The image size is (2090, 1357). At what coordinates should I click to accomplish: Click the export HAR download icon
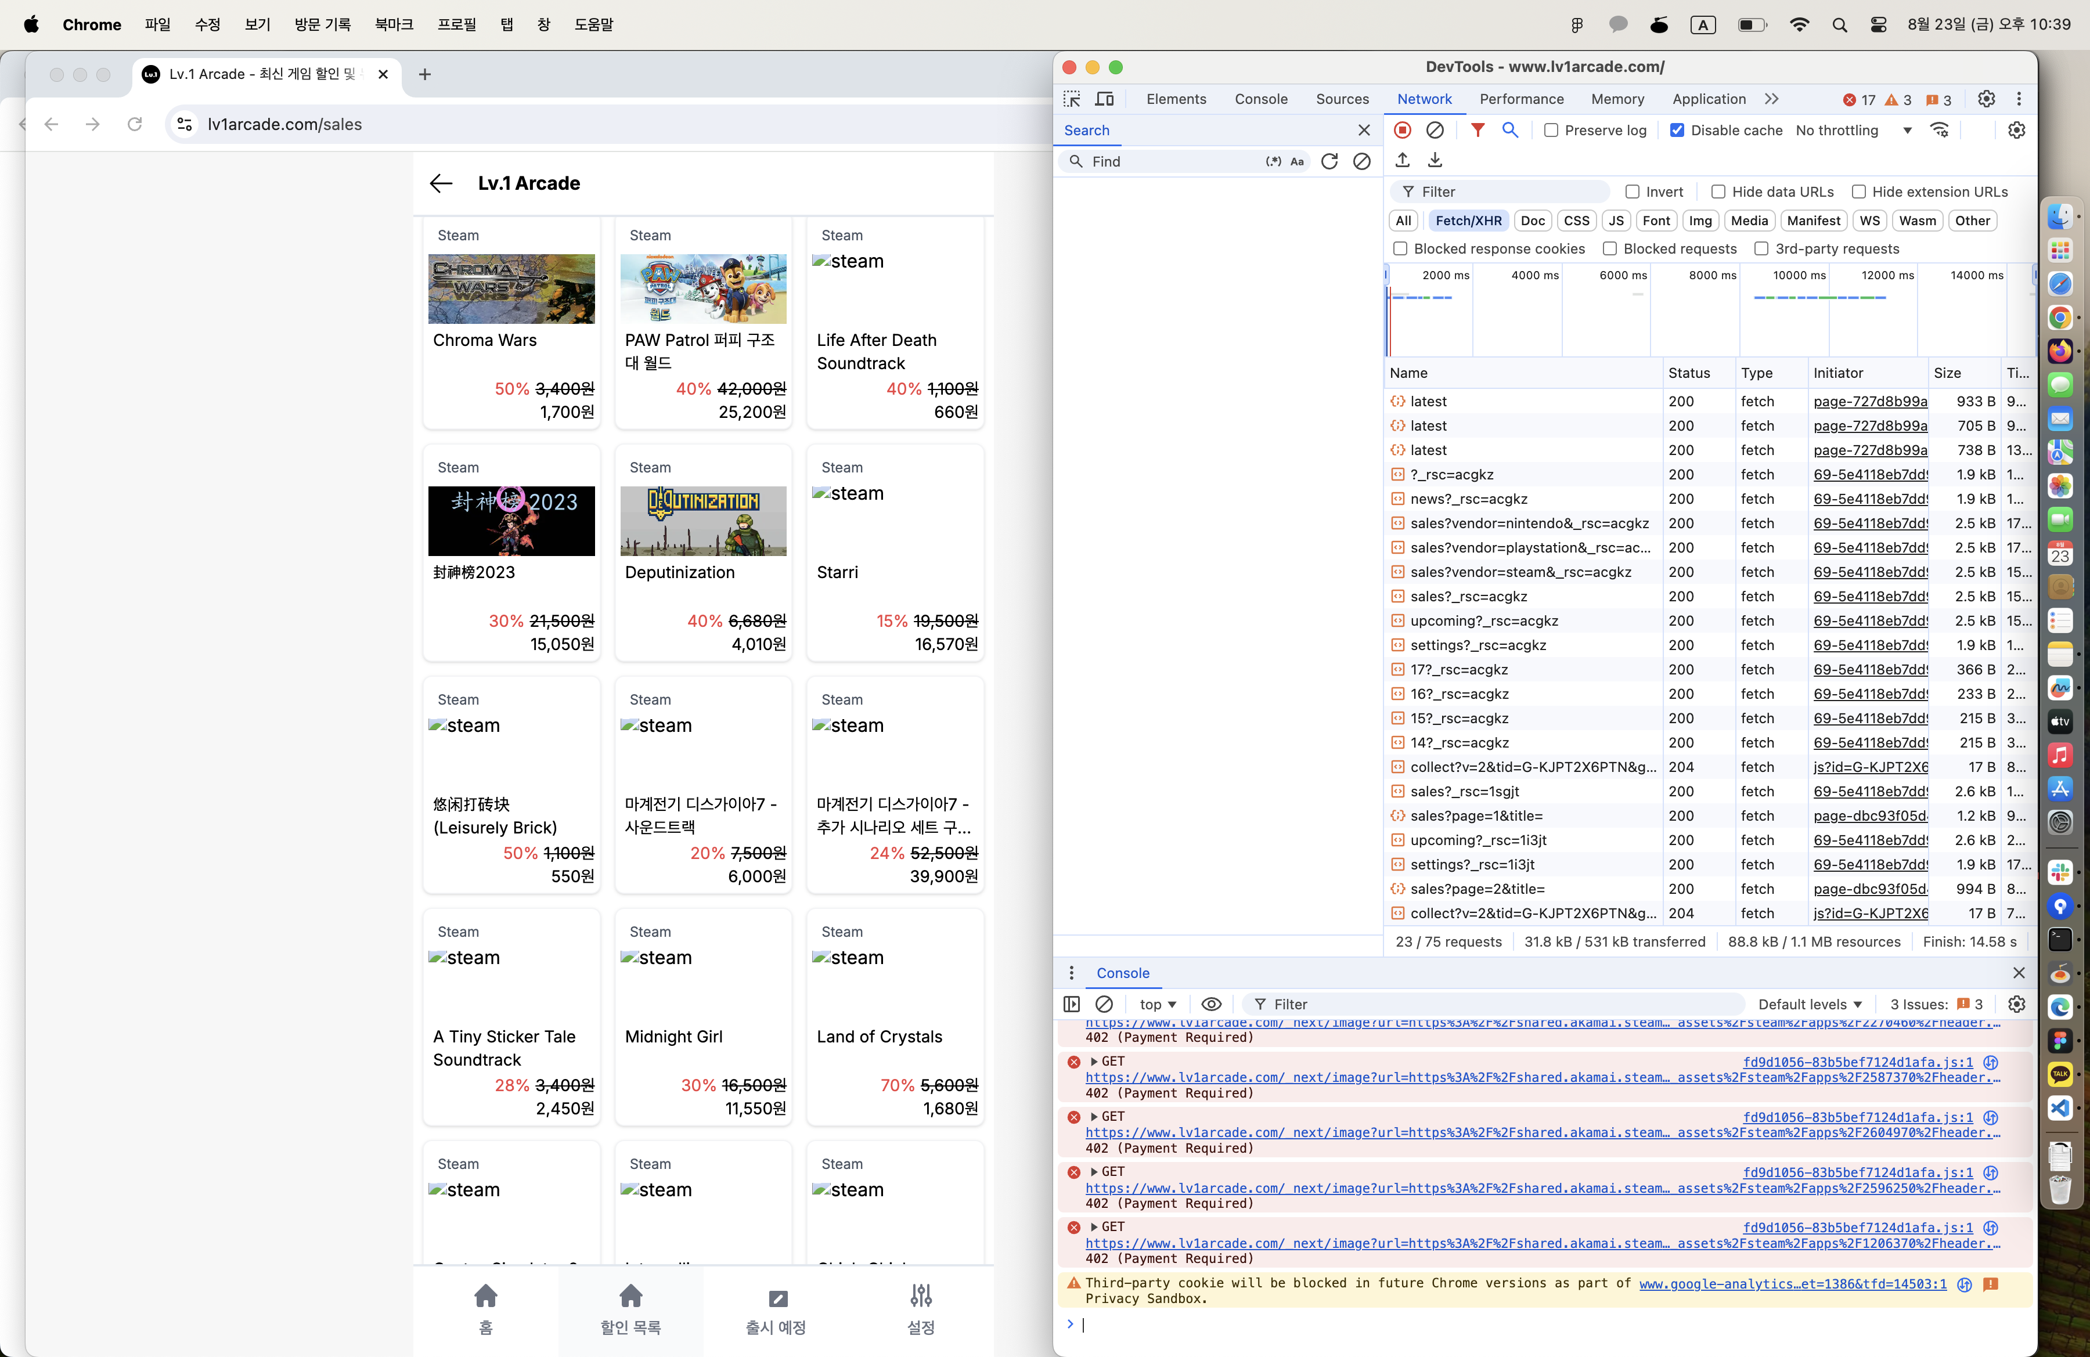click(x=1435, y=160)
